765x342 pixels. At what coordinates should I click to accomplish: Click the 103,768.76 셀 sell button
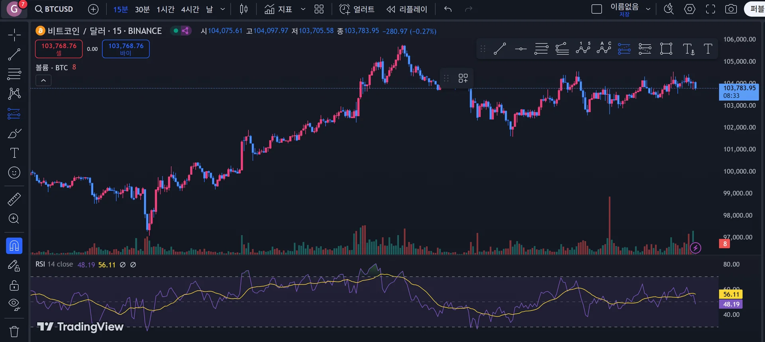click(x=59, y=49)
